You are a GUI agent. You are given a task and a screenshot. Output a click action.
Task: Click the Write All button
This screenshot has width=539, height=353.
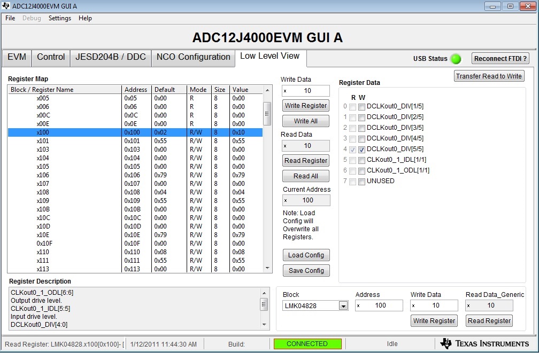(306, 121)
